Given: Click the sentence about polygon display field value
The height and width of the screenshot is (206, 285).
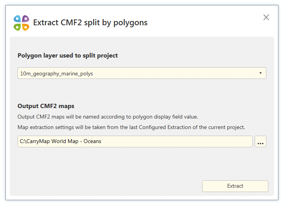Looking at the screenshot, I should 108,117.
